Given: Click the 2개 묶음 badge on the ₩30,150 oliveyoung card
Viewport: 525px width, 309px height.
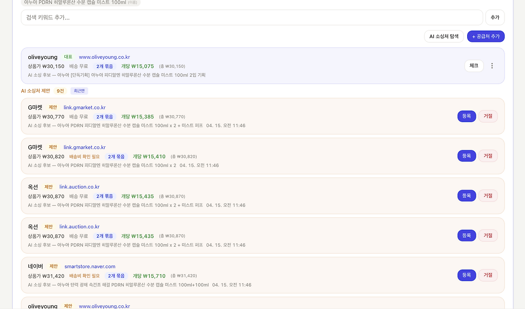Looking at the screenshot, I should pos(105,66).
